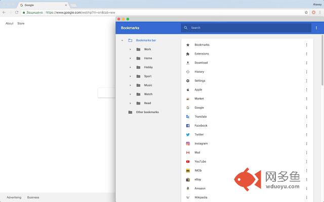The width and height of the screenshot is (324, 202).
Task: Click the search magnifier icon in Bookmarks header
Action: point(186,28)
